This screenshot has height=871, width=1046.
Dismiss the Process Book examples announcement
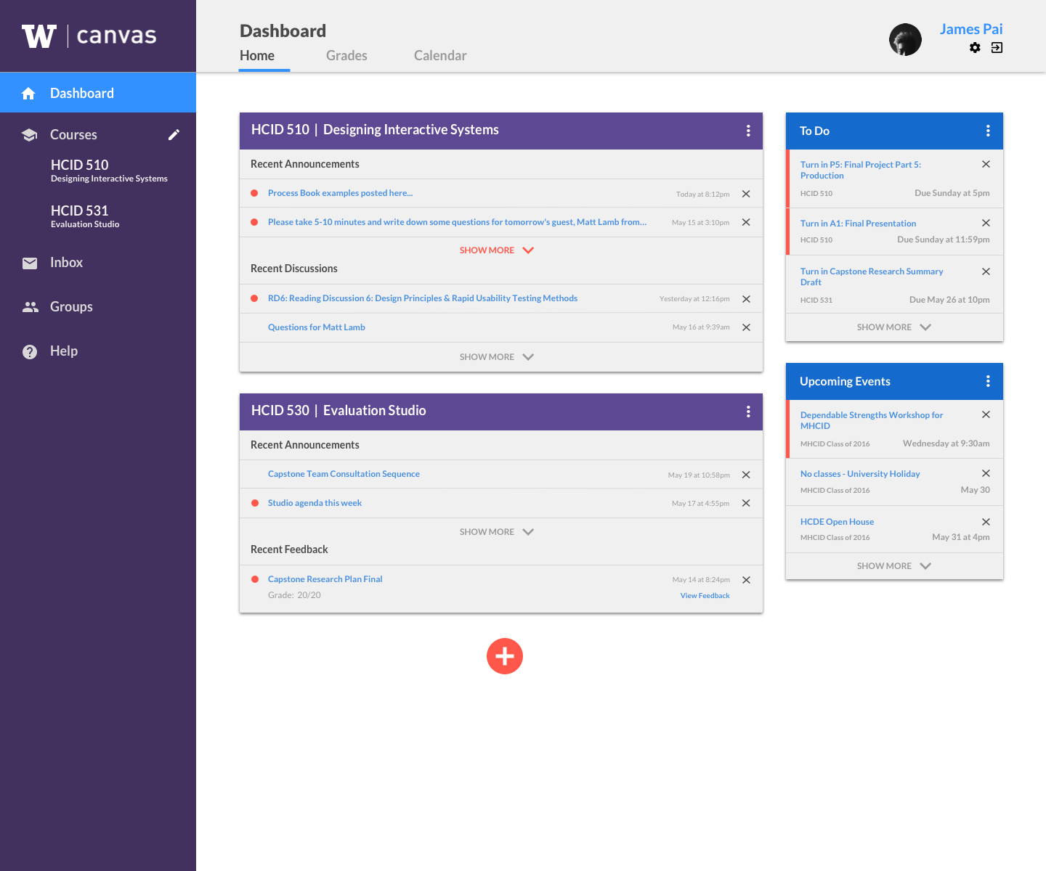746,194
